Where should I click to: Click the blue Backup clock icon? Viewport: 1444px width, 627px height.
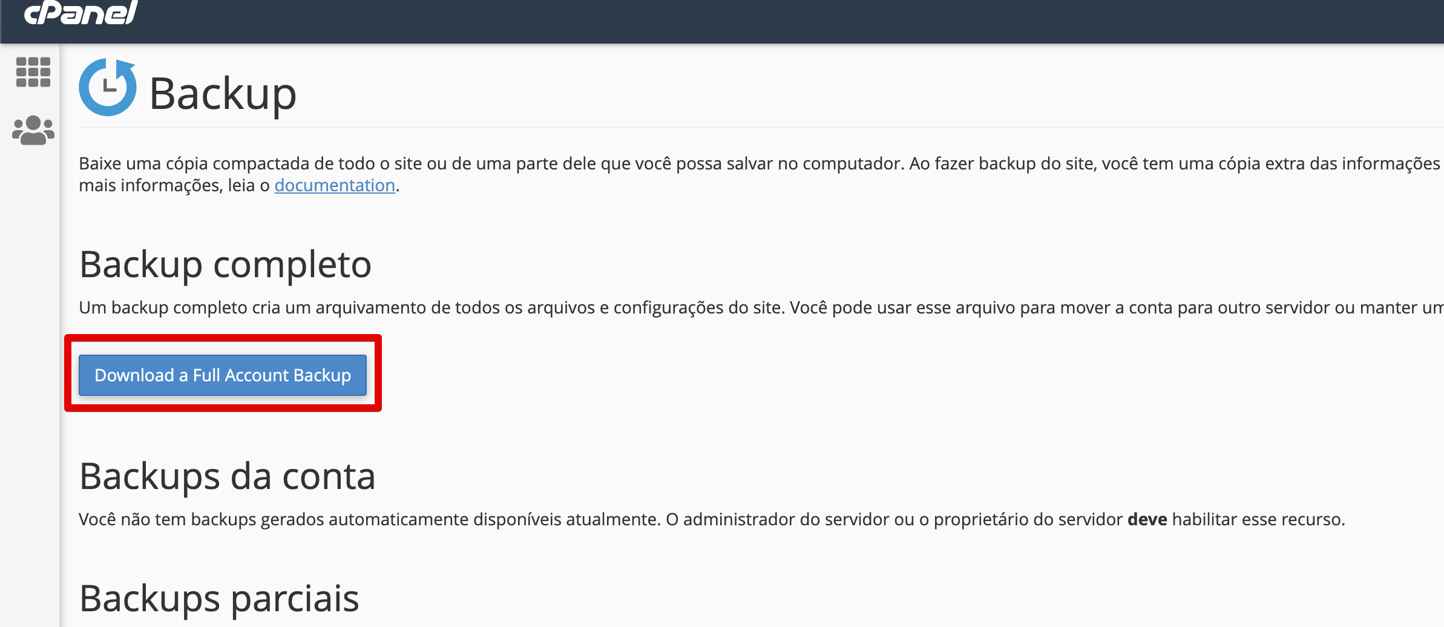tap(108, 88)
